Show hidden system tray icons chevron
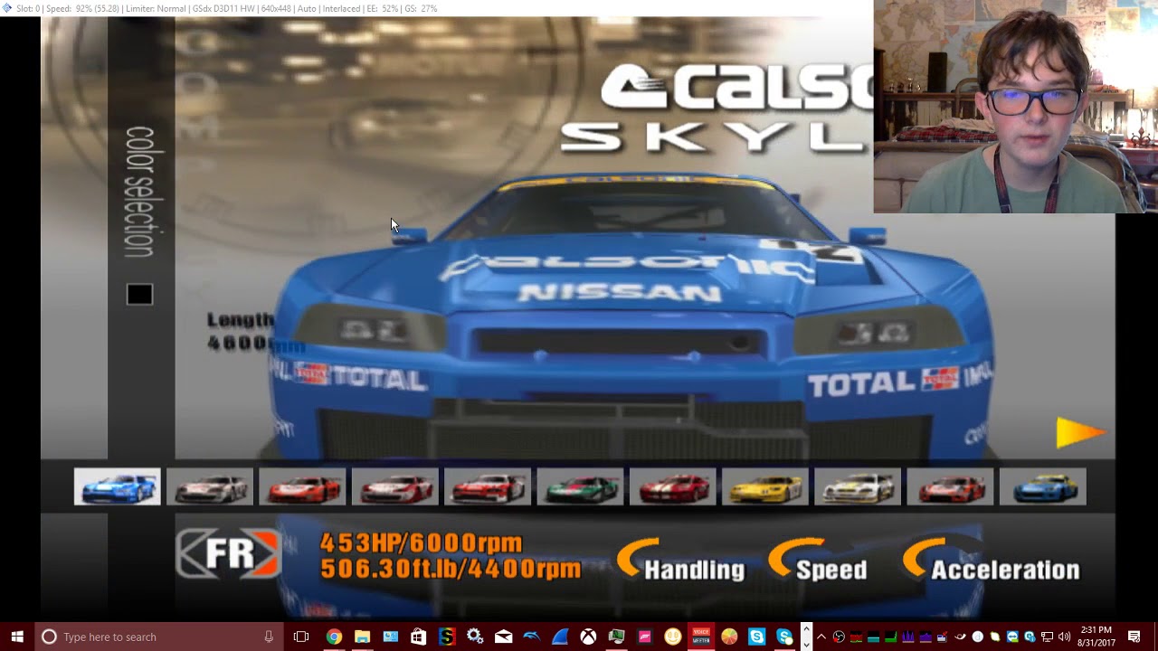Viewport: 1158px width, 651px height. [x=821, y=637]
